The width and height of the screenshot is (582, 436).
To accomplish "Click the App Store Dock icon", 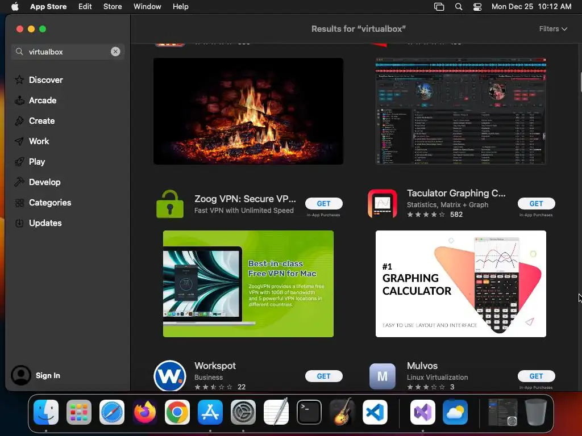I will 210,412.
